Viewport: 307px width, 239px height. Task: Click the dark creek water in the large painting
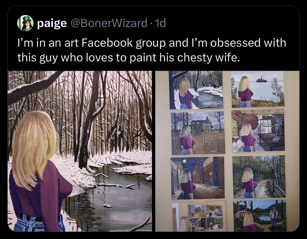click(115, 196)
